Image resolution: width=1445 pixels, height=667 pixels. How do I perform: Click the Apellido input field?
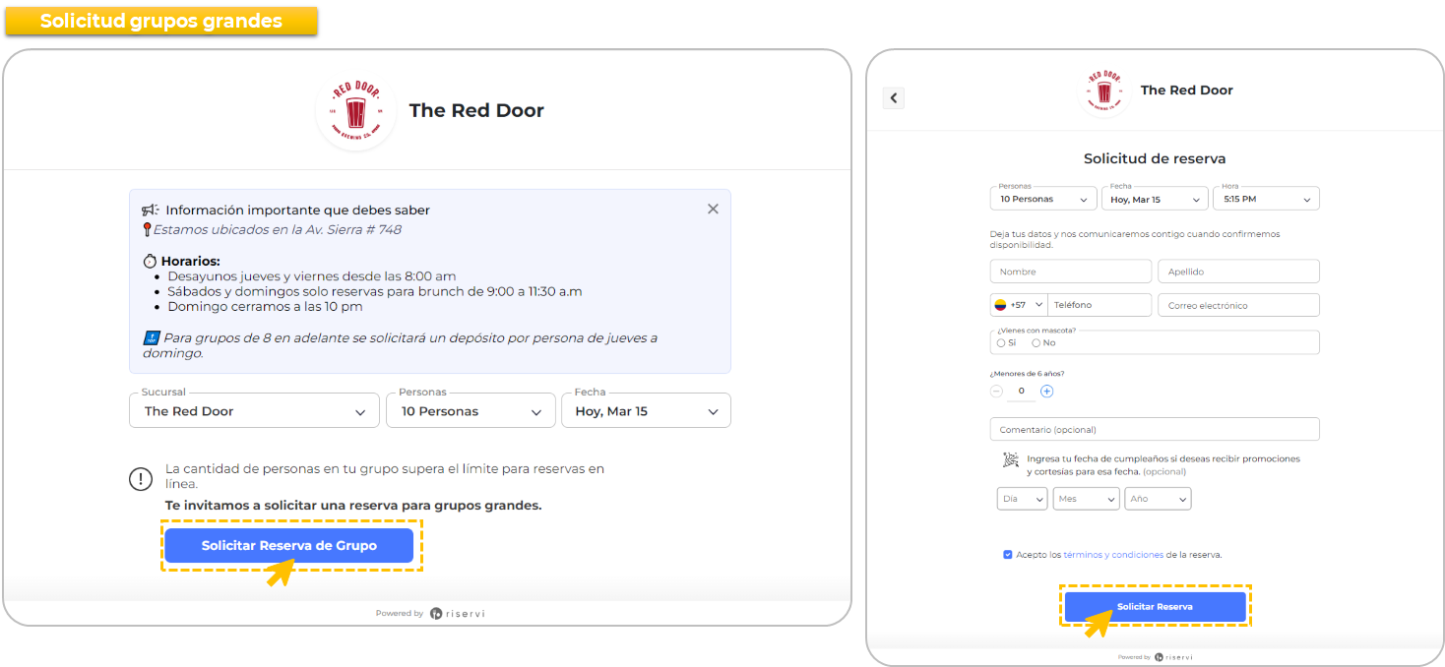pos(1238,272)
